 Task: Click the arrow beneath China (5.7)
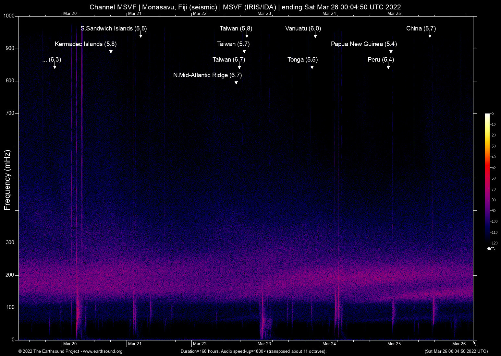click(430, 35)
